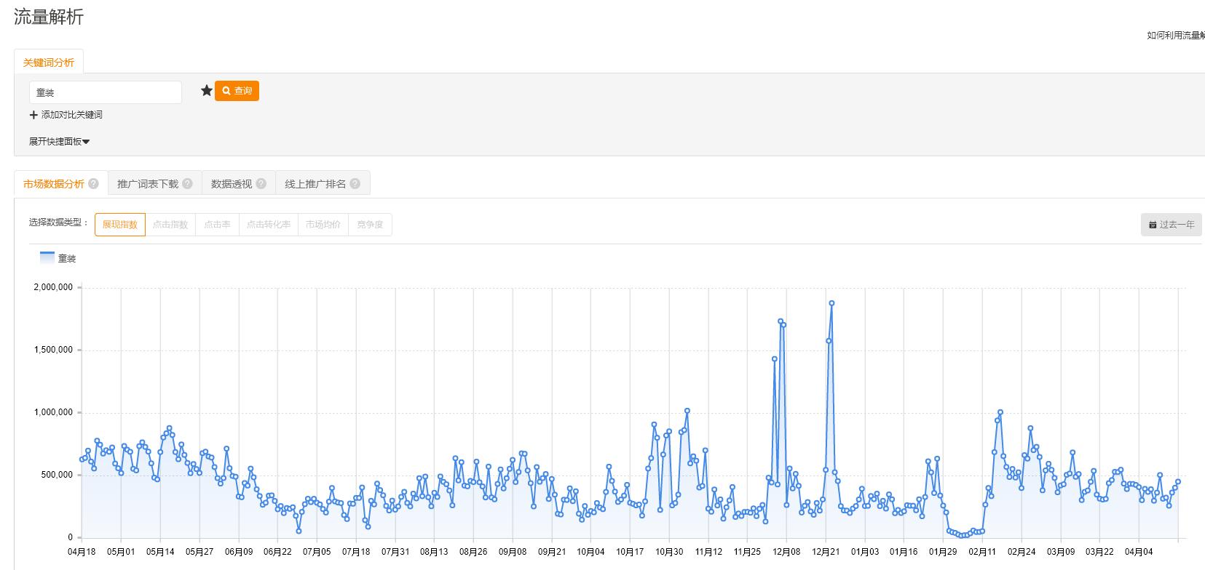Click the 选择数据类型 label
Image resolution: width=1205 pixels, height=570 pixels.
click(x=59, y=222)
